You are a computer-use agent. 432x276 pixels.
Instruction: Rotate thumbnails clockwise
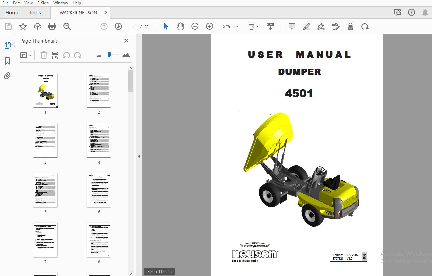tap(78, 55)
